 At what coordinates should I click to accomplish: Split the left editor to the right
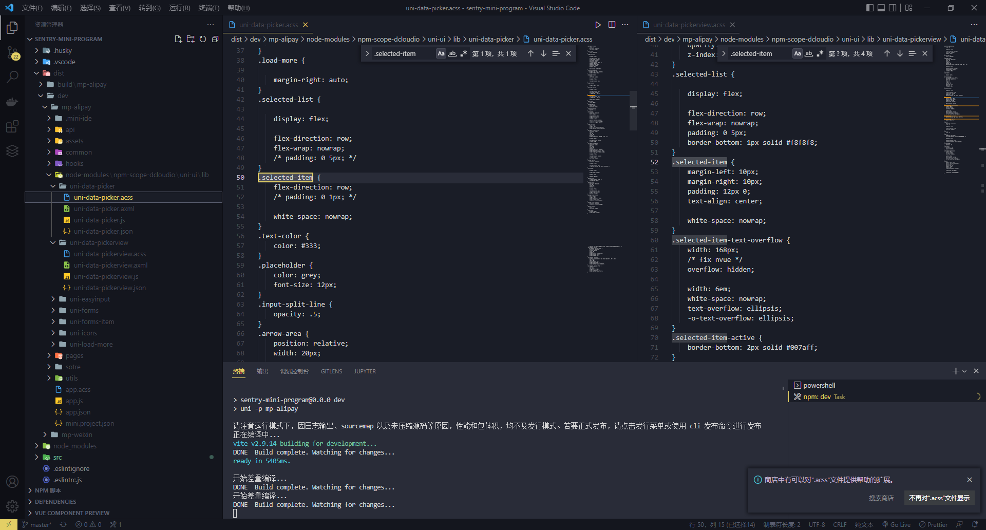click(612, 25)
